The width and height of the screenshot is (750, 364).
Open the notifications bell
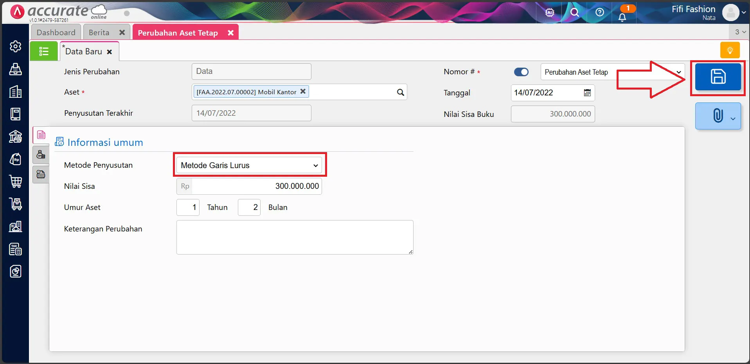622,17
